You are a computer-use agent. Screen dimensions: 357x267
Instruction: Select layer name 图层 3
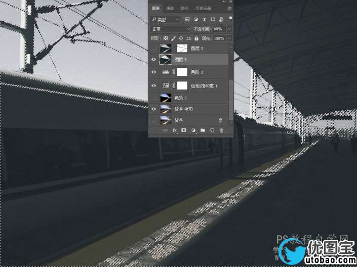(x=197, y=48)
